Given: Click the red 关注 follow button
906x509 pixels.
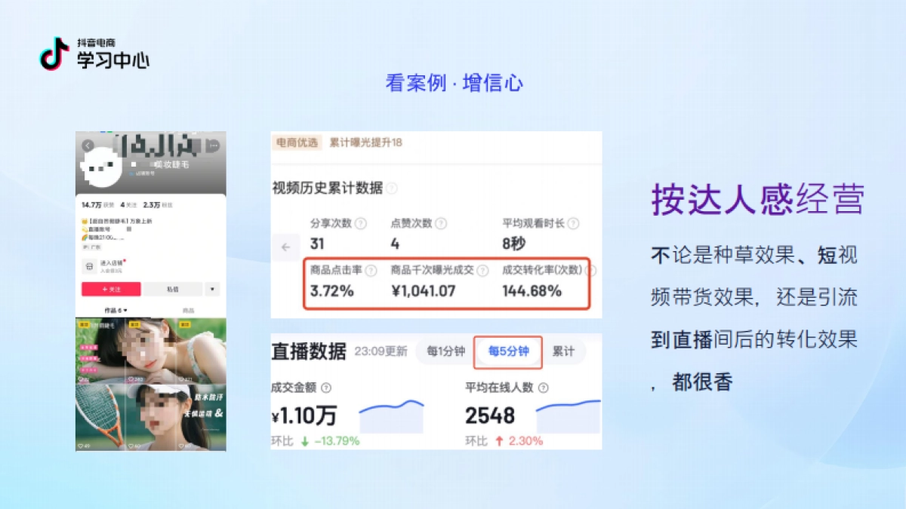Looking at the screenshot, I should pyautogui.click(x=110, y=289).
